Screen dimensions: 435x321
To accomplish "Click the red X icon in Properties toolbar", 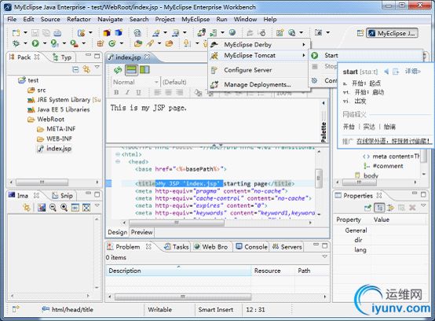I will (412, 208).
